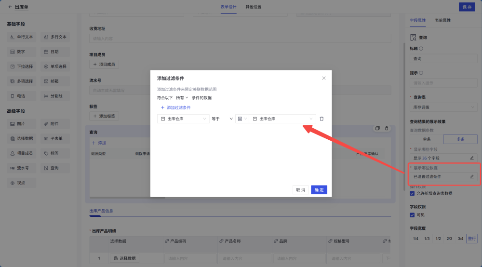
Task: Click trash icon on the 查询 field block
Action: 387,128
